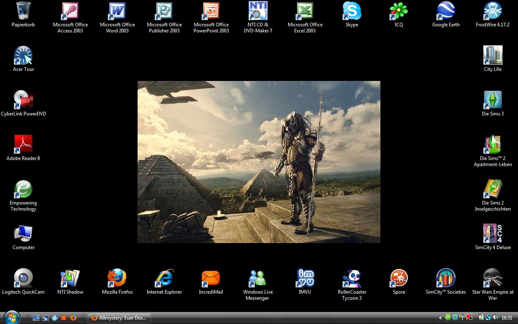Click the Predator wallpaper image in the center
The width and height of the screenshot is (518, 324).
pyautogui.click(x=259, y=162)
